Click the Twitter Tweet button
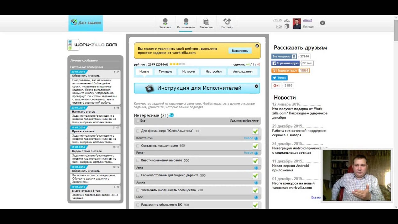 point(279,78)
